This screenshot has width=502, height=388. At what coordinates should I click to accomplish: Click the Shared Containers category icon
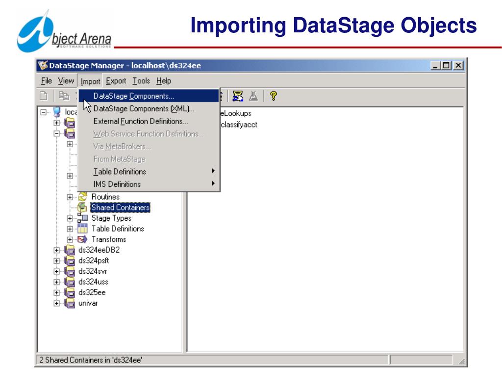point(82,207)
